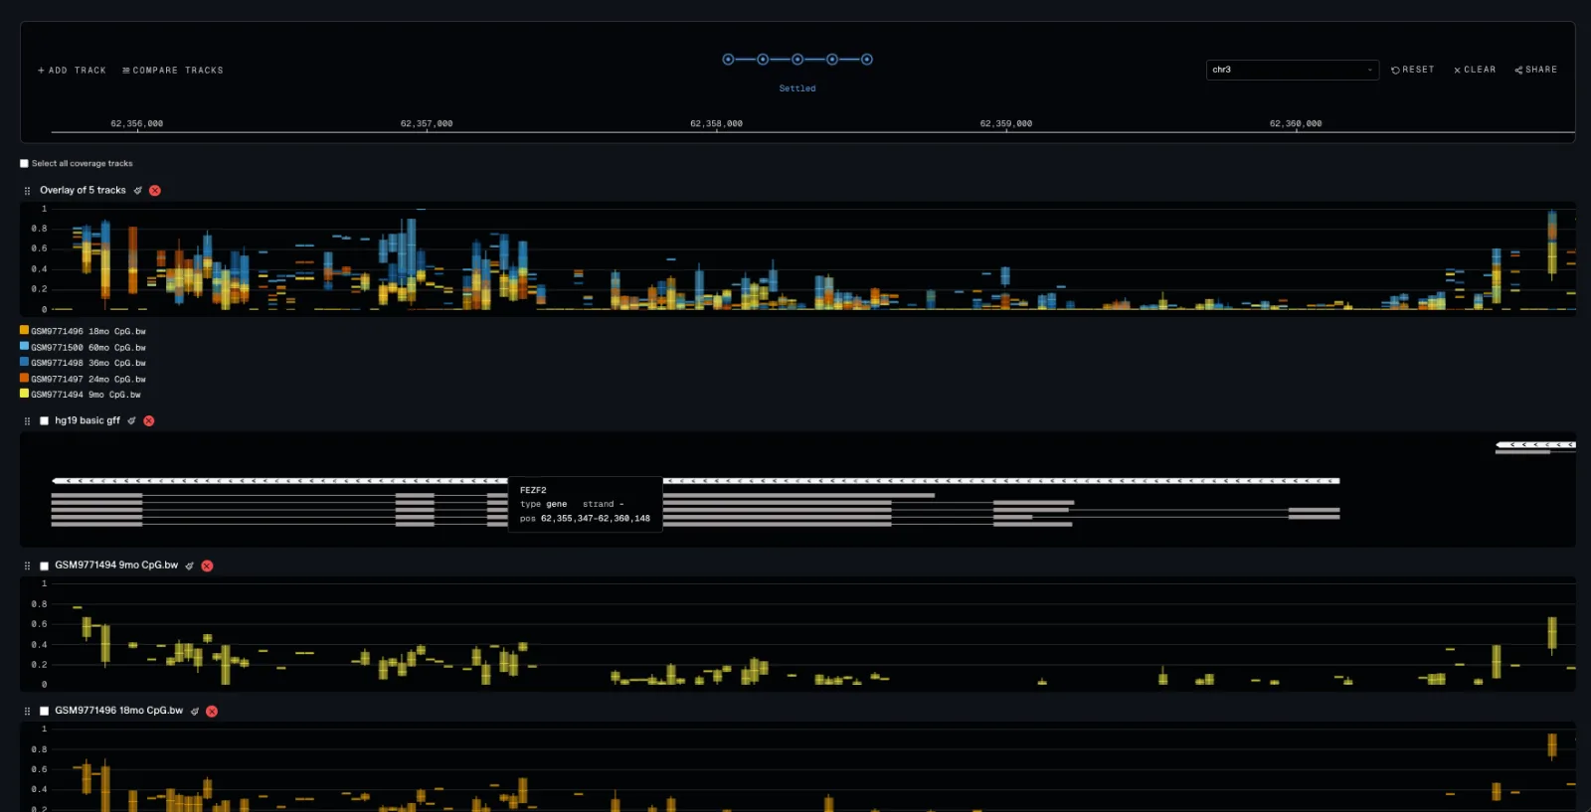Click the small gene arrow bar at far right of gff track

[1535, 445]
